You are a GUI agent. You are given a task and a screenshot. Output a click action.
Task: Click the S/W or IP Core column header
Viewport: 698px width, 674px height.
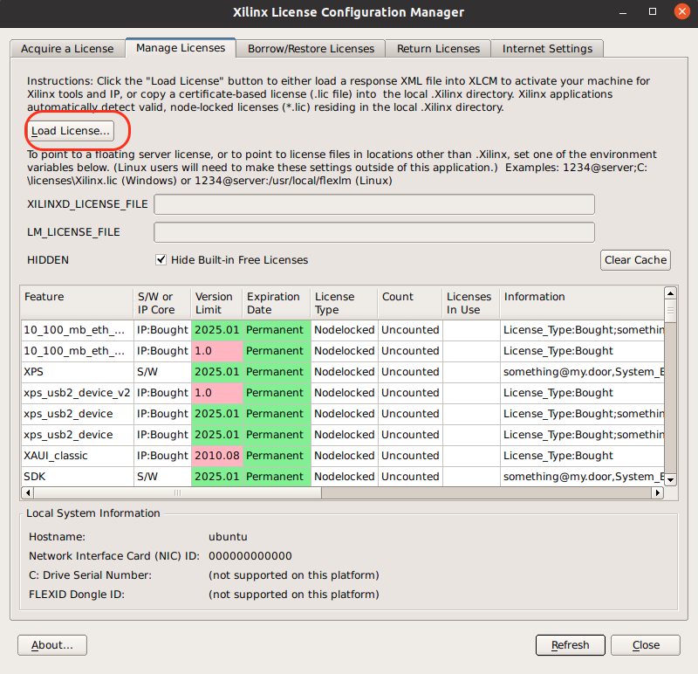click(162, 303)
